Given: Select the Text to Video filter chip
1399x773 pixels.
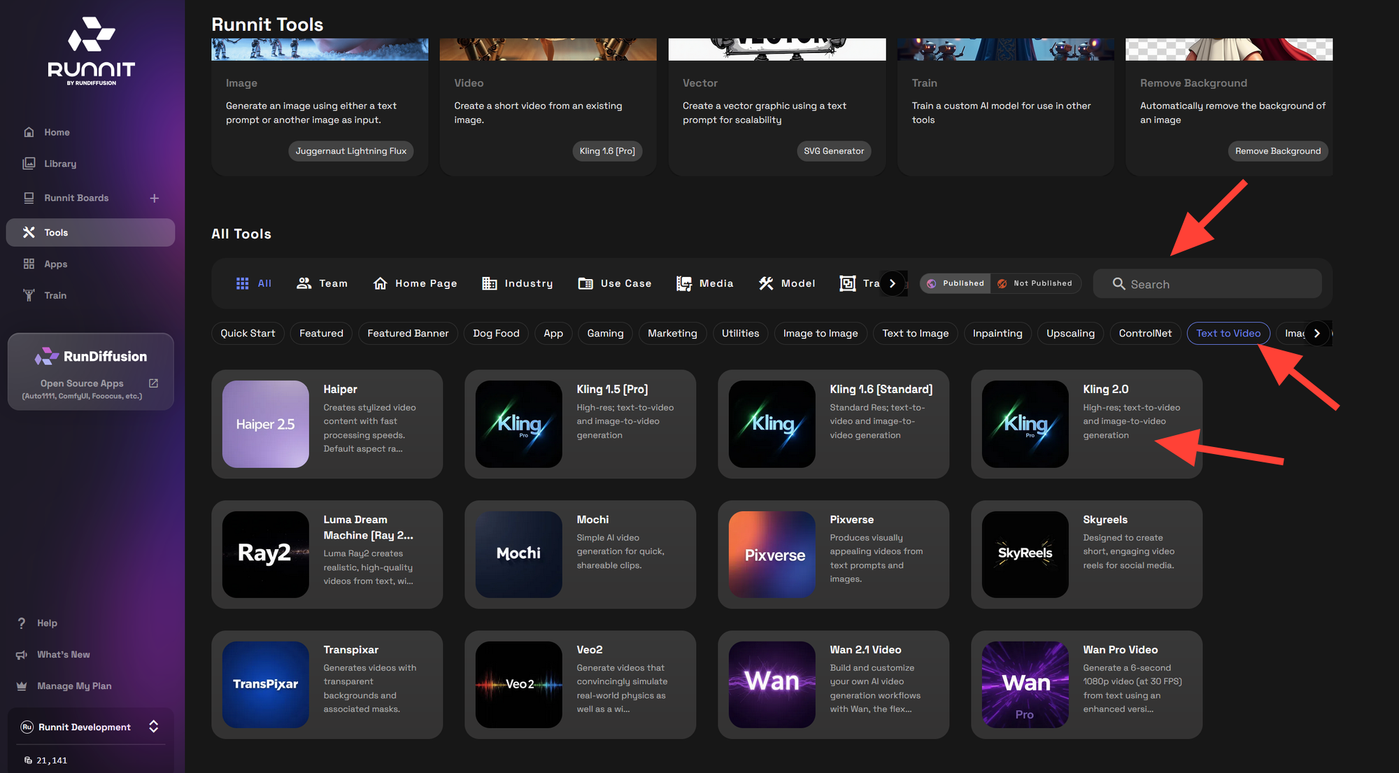Looking at the screenshot, I should pyautogui.click(x=1228, y=333).
